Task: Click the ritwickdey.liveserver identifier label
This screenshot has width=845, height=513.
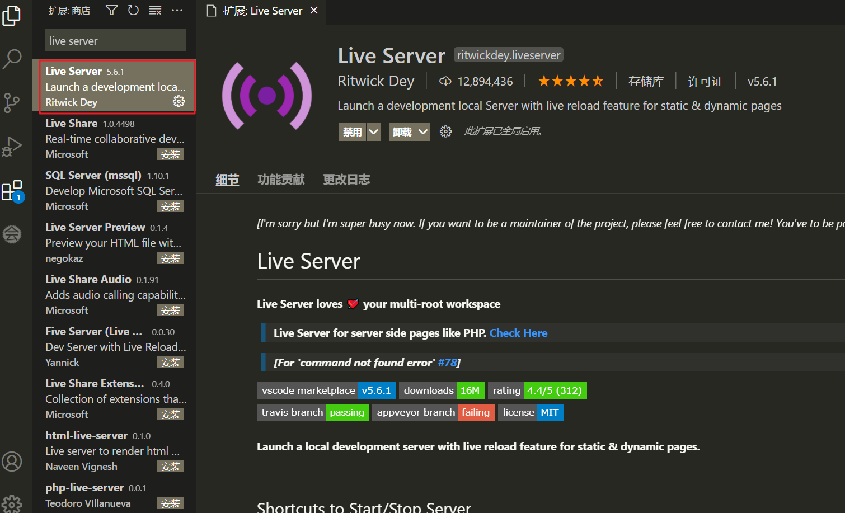Action: (509, 55)
